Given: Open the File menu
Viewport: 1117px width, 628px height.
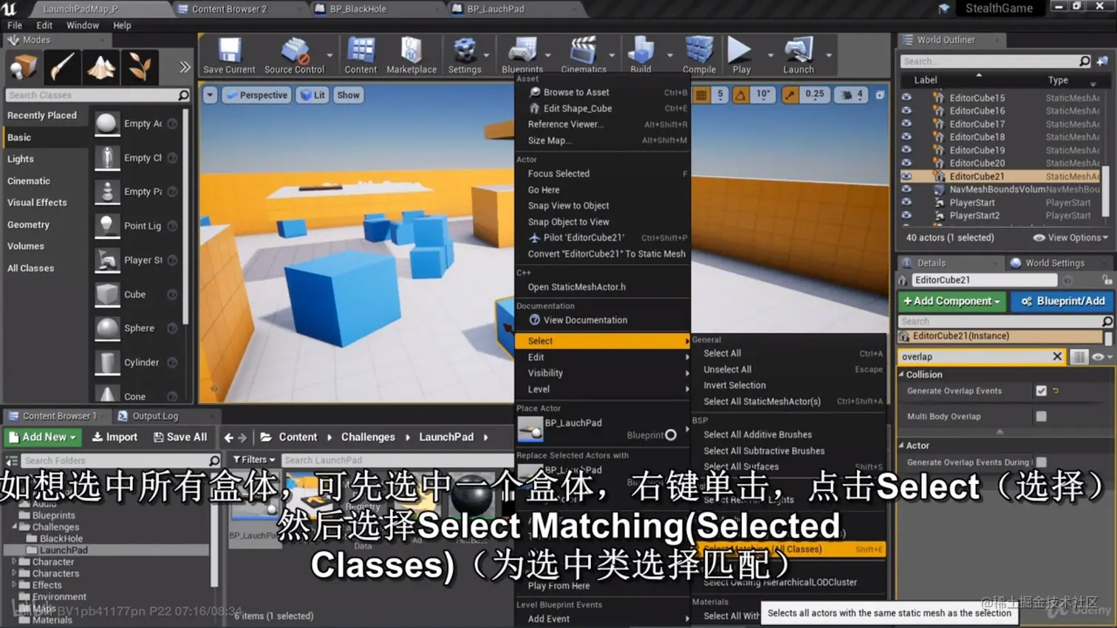Looking at the screenshot, I should 15,25.
